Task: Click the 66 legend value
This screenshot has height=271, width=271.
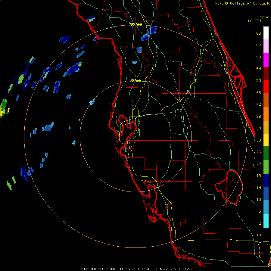Action: click(x=259, y=33)
